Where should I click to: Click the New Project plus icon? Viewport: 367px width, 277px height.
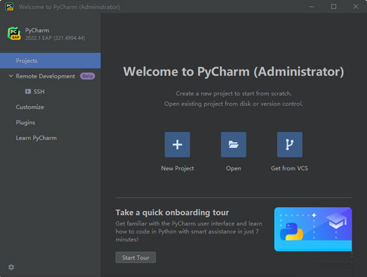(x=177, y=145)
